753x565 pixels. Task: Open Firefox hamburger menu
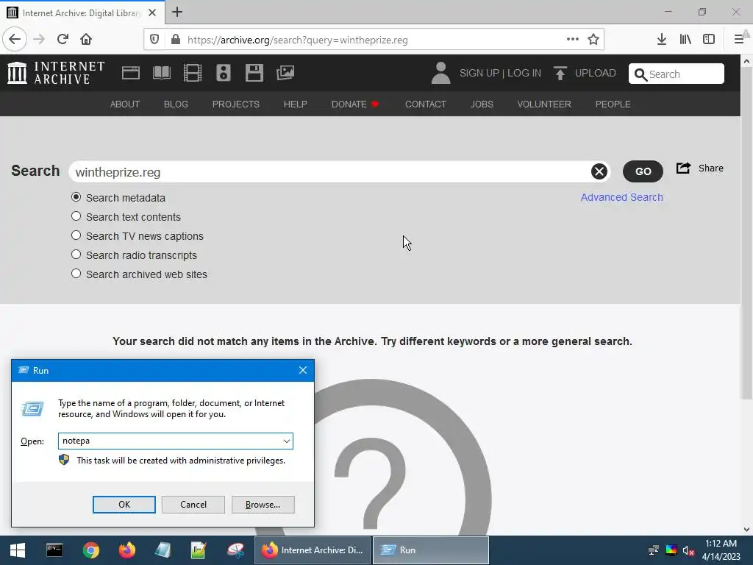pyautogui.click(x=739, y=40)
